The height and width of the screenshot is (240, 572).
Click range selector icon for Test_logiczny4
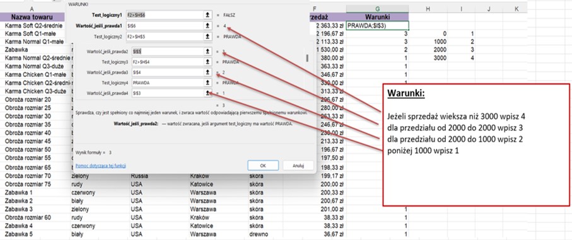[207, 83]
